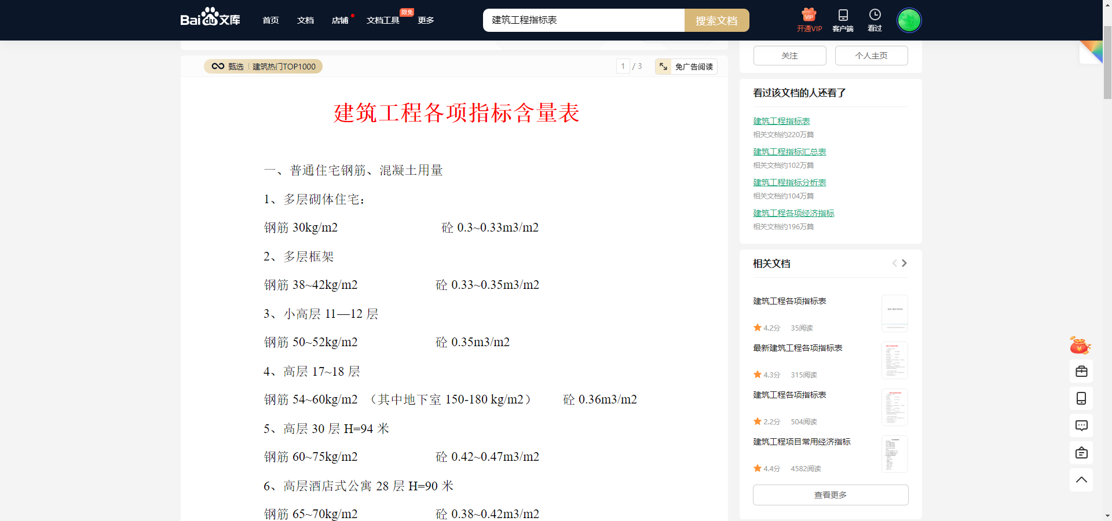Open the 看过 history clock icon
The image size is (1112, 521).
click(875, 14)
